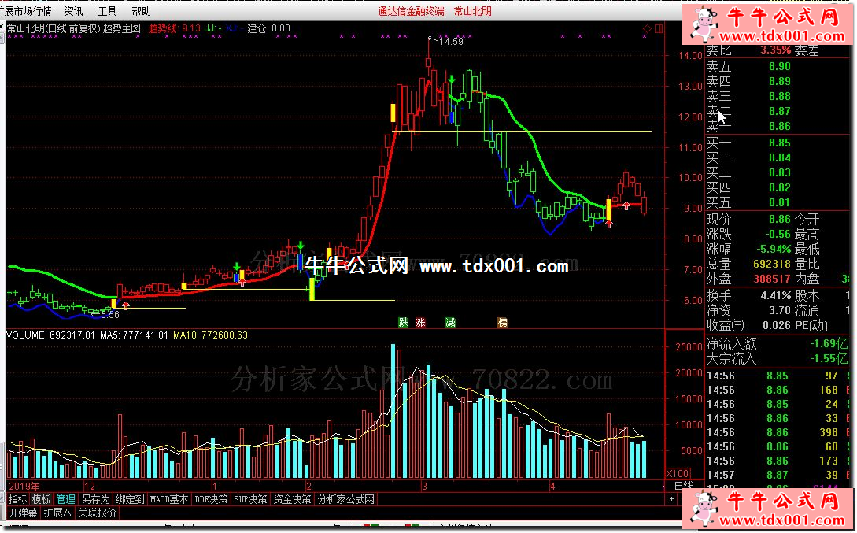Switch to the 模板 tab
This screenshot has width=857, height=533.
click(x=41, y=499)
